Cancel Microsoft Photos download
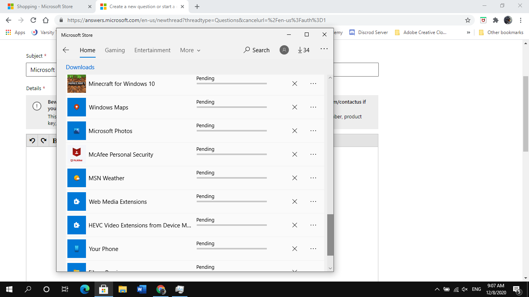529x297 pixels. pos(295,131)
